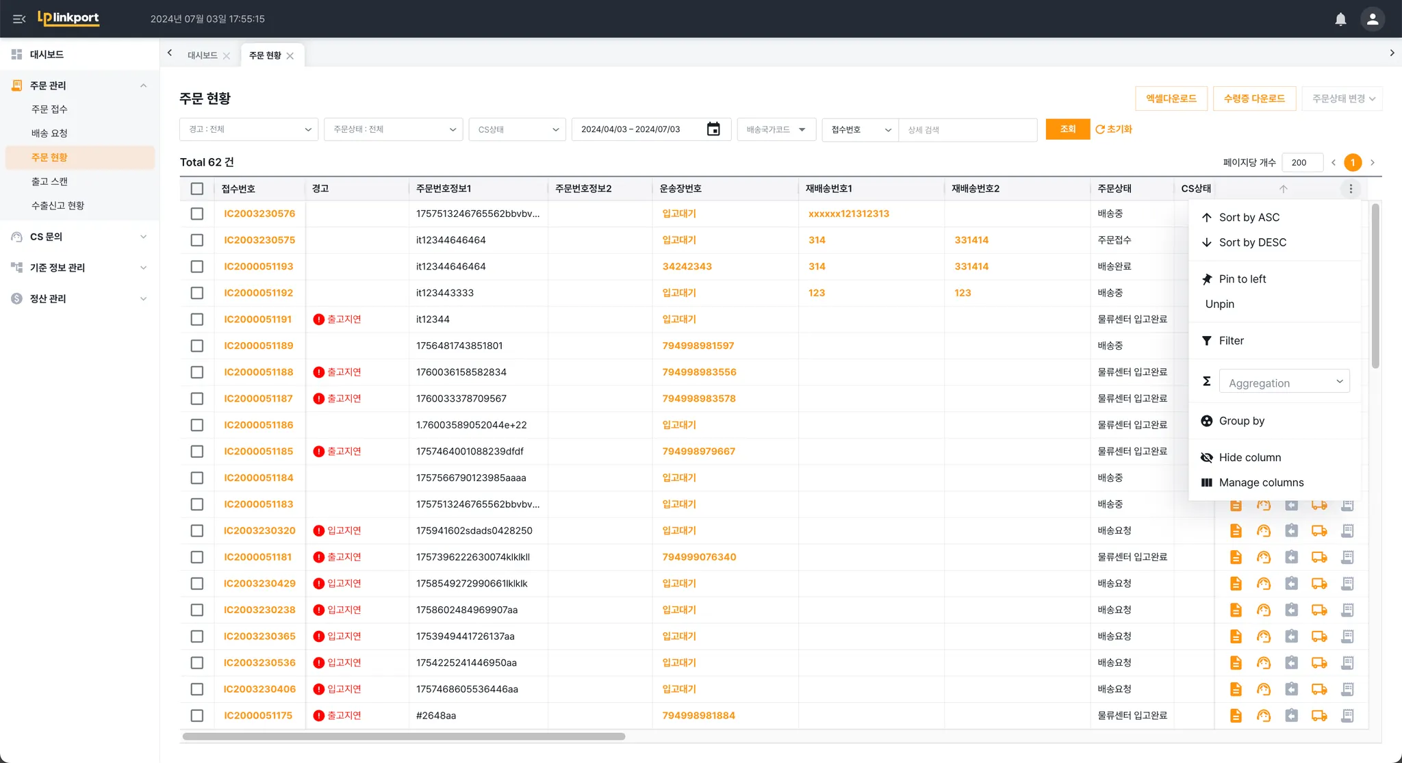Toggle the select-all header checkbox
The width and height of the screenshot is (1402, 763).
(x=197, y=189)
